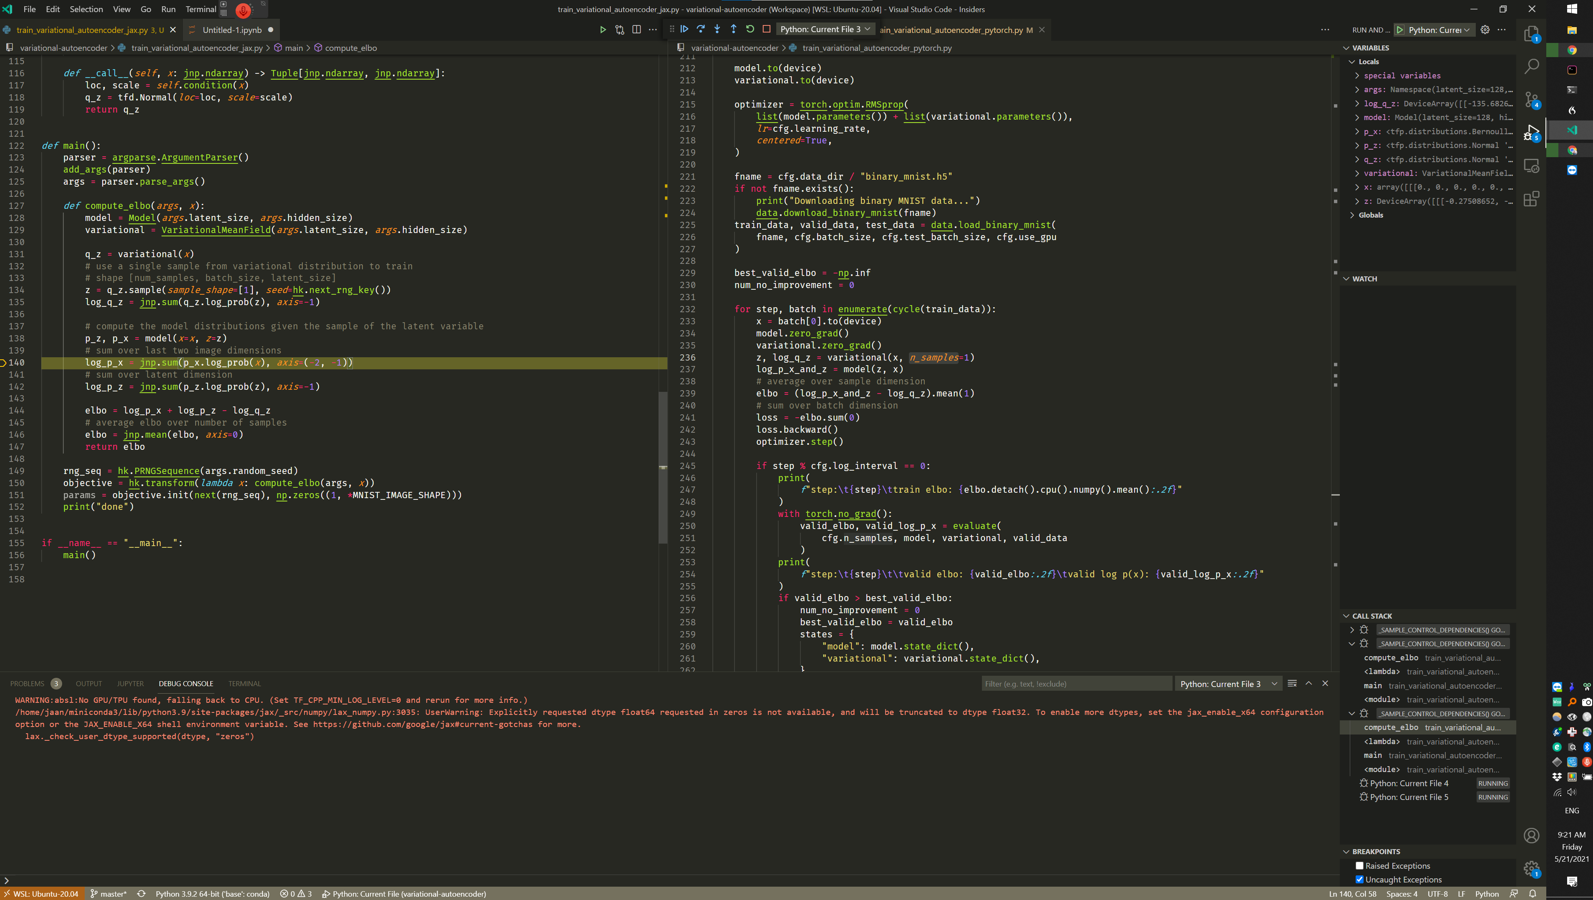Open the Python: Current File 3 debug dropdown
Image resolution: width=1593 pixels, height=900 pixels.
[x=825, y=29]
